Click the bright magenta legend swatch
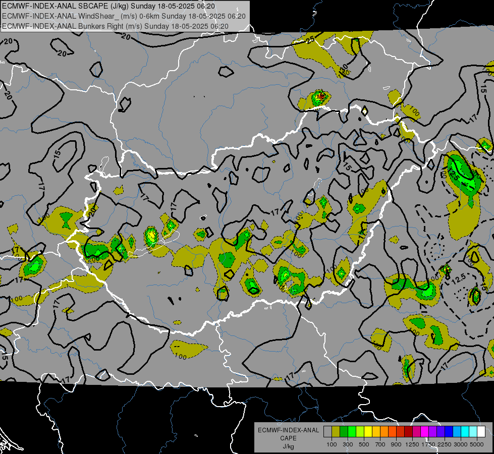This screenshot has height=454, width=494. (x=425, y=431)
